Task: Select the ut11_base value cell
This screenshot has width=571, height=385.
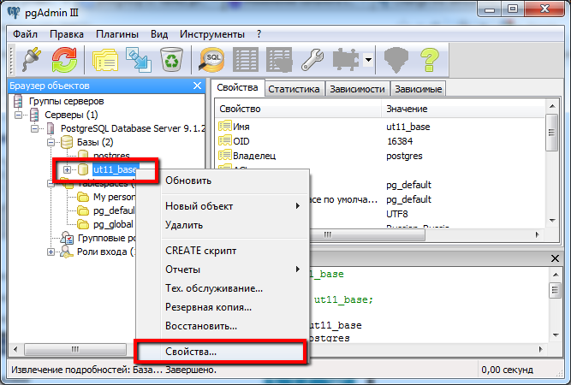Action: pyautogui.click(x=407, y=127)
